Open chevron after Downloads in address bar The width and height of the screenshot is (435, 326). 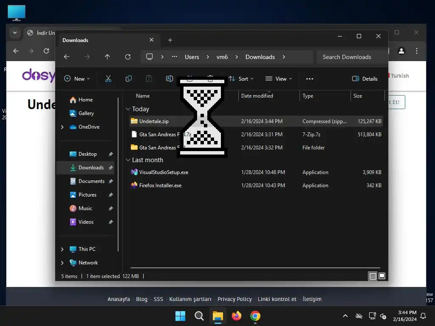click(283, 57)
